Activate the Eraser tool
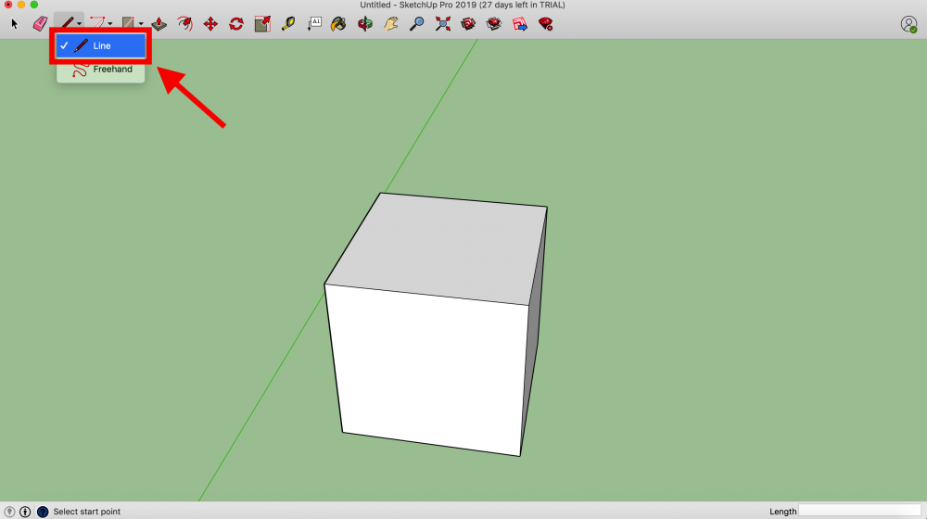The height and width of the screenshot is (519, 927). coord(40,24)
